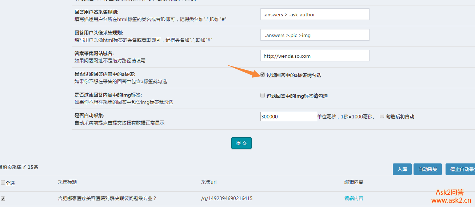Click the /q/1492394690216415 url text
This screenshot has height=207, width=475.
227,198
